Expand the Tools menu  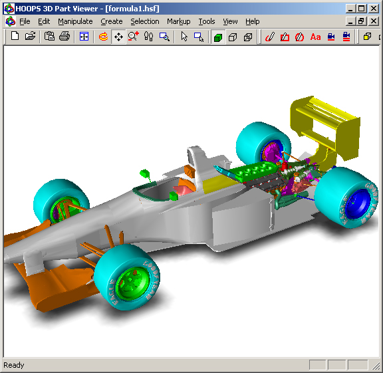[207, 21]
